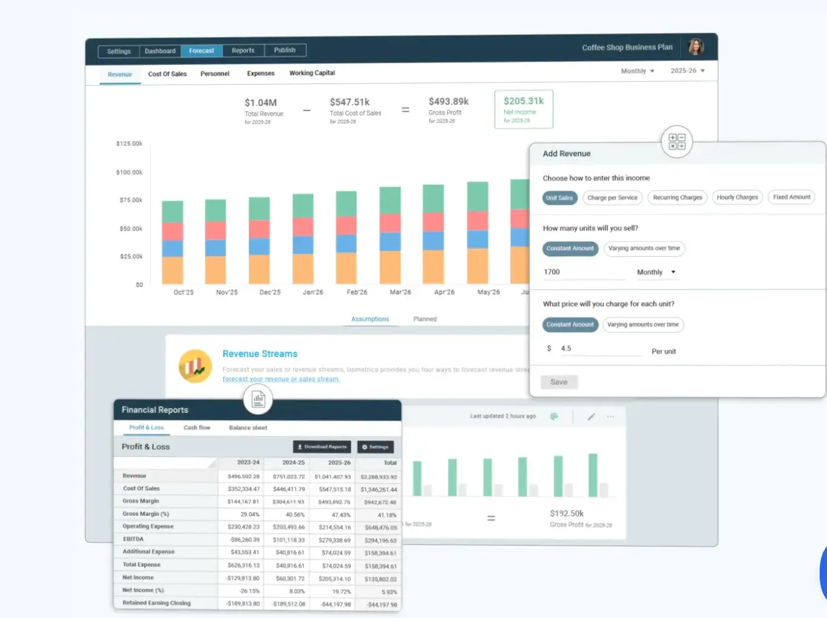
Task: Open the calculator icon above Add Revenue panel
Action: tap(677, 141)
